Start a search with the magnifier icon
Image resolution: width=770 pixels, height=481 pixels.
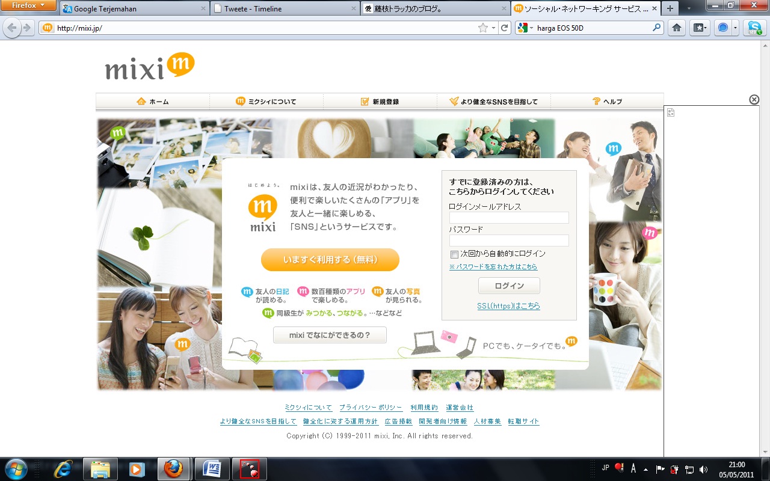(x=657, y=28)
